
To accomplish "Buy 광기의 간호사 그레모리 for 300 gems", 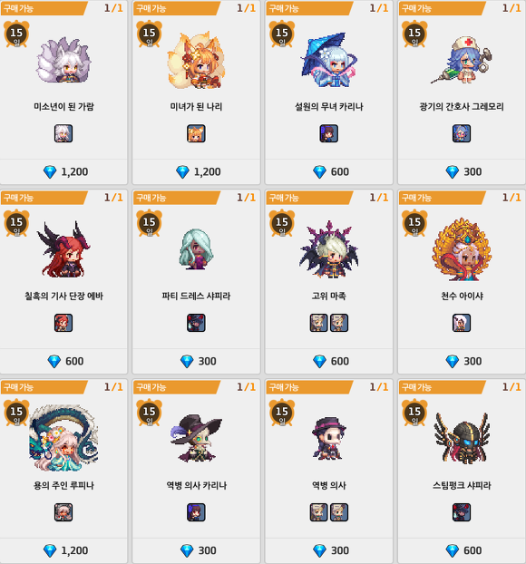I will coord(462,172).
